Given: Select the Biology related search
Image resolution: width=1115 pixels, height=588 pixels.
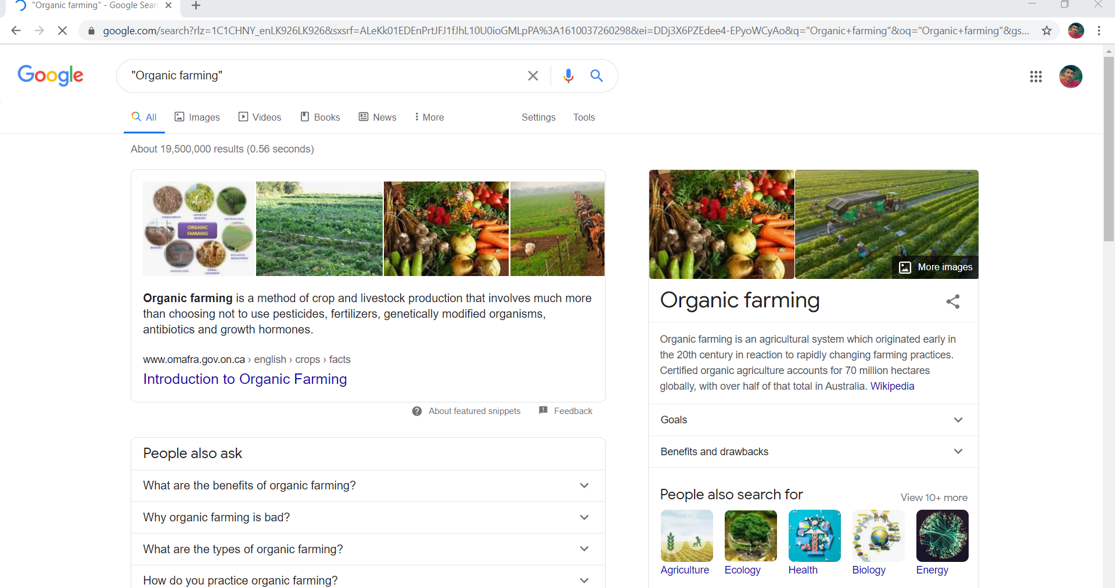Looking at the screenshot, I should 877,543.
